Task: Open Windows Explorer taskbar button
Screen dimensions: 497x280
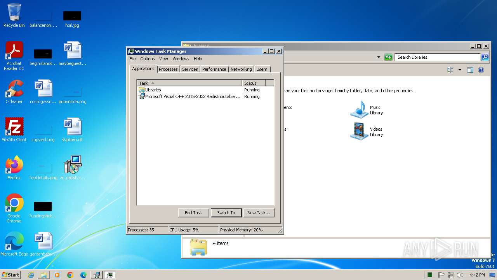Action: (44, 275)
